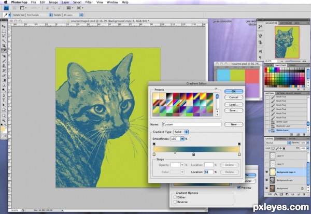Open the gradient Presets flyout arrow
This screenshot has width=311, height=214.
tap(216, 89)
